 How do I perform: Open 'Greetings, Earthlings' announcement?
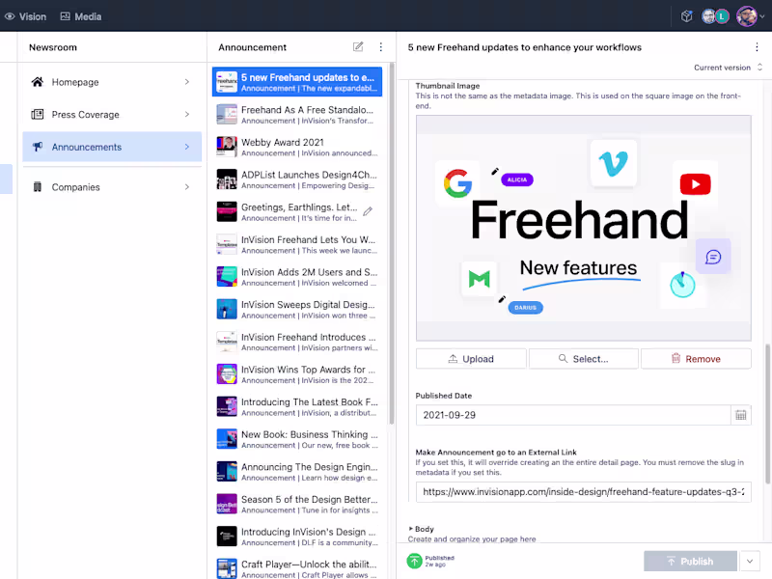297,211
